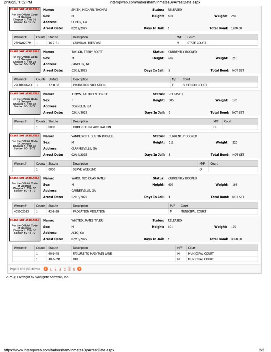The height and width of the screenshot is (352, 271).
Task: Select current page 5 indicator
Action: [x=69, y=269]
